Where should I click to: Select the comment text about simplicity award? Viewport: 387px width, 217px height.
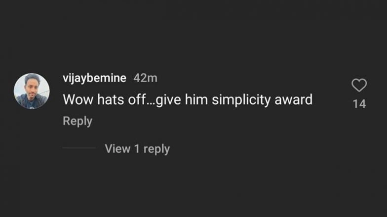pyautogui.click(x=188, y=99)
